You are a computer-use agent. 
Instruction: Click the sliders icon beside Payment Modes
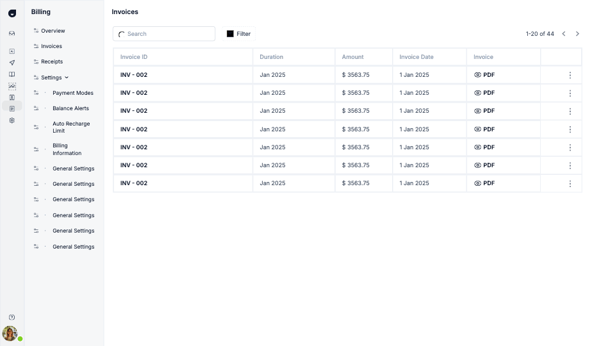37,92
